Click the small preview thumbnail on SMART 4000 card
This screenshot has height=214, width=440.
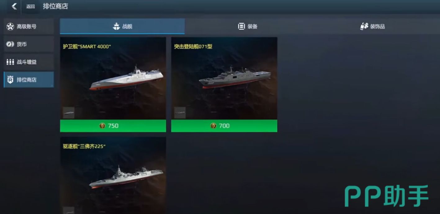tap(69, 113)
